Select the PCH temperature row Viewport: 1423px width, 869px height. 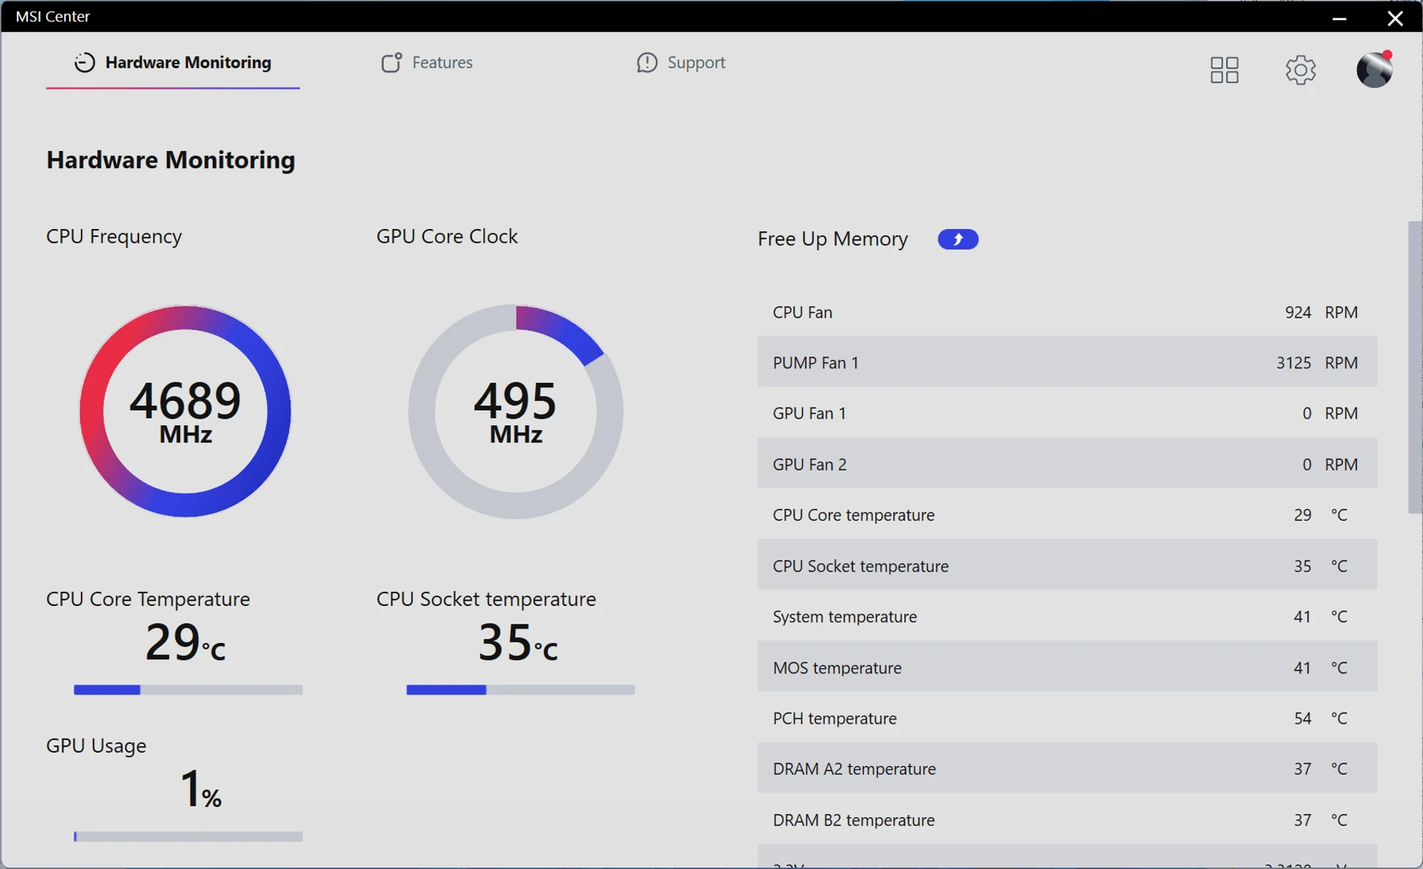[1067, 718]
